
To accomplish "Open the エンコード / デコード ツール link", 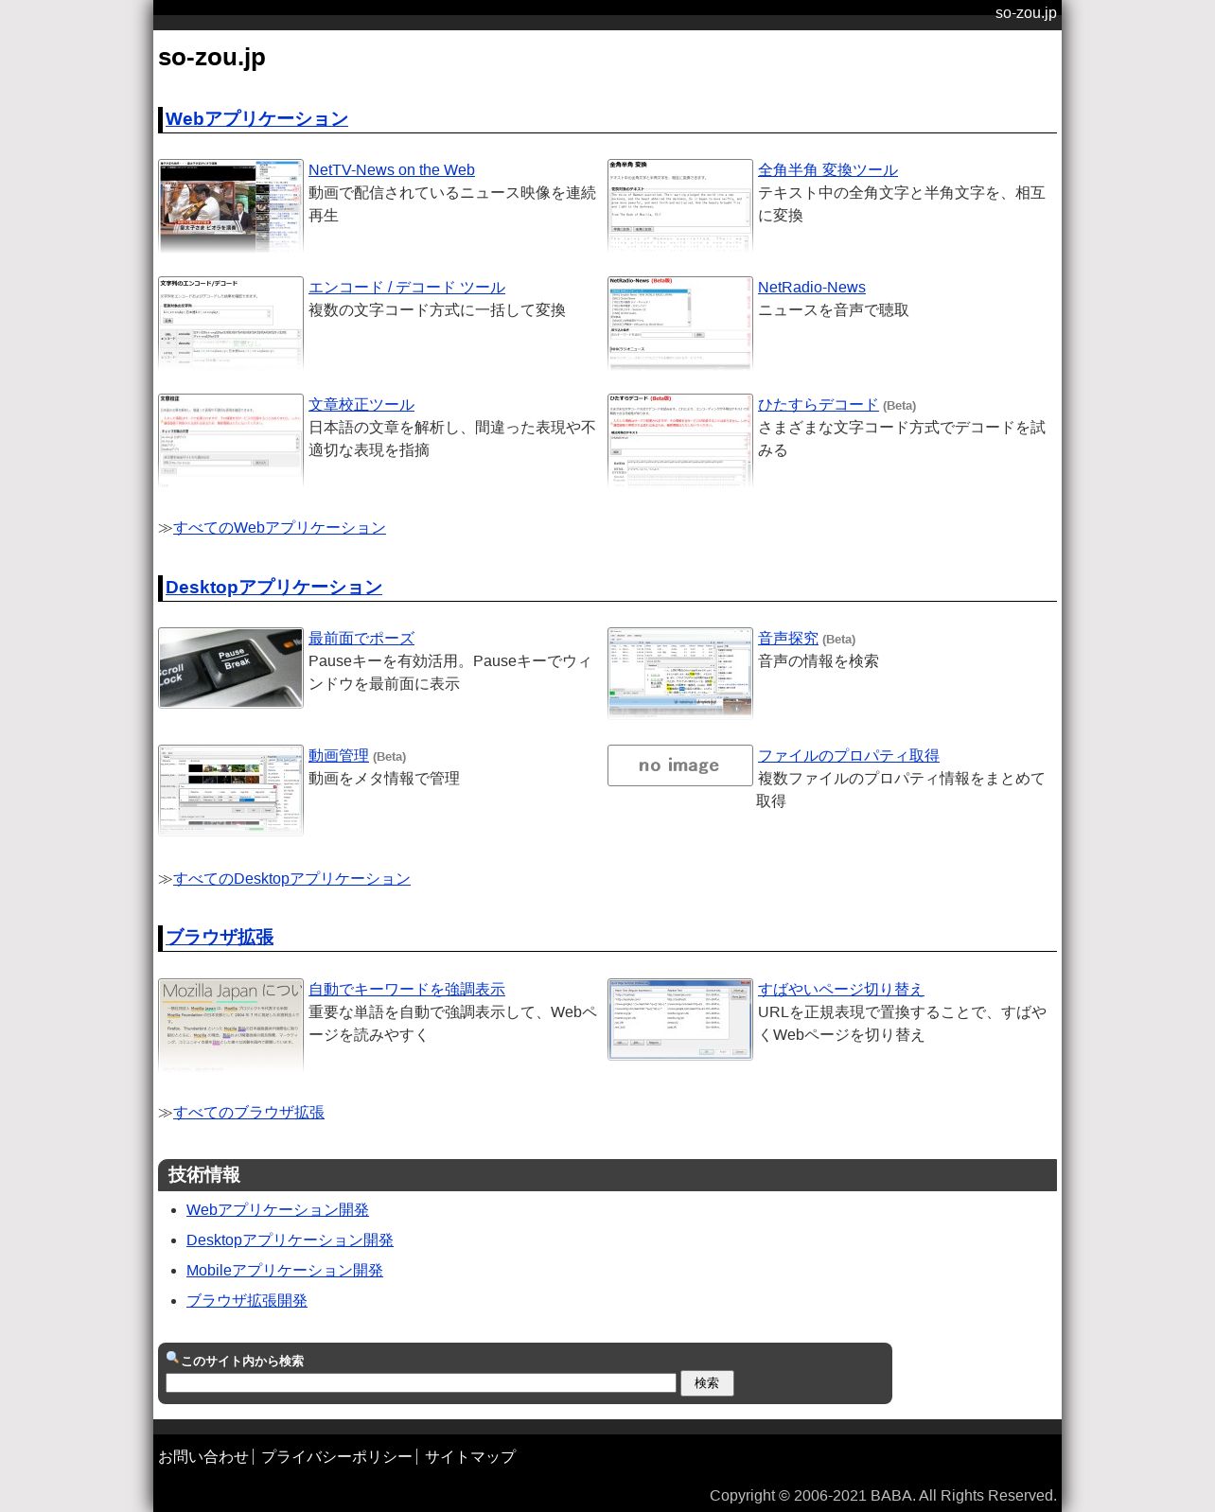I will (407, 288).
